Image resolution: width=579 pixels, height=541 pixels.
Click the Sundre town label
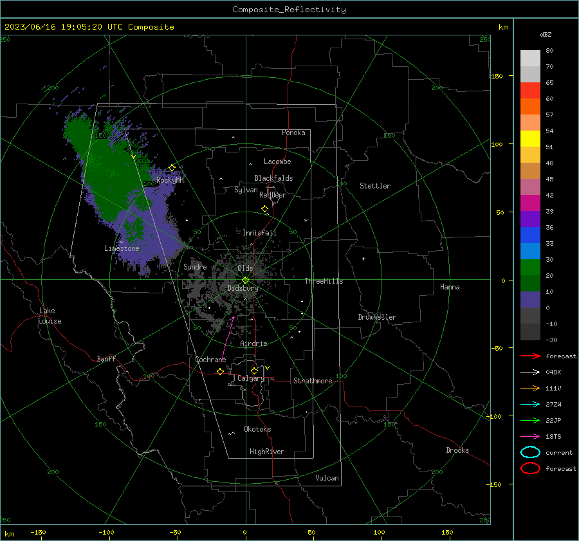click(195, 266)
